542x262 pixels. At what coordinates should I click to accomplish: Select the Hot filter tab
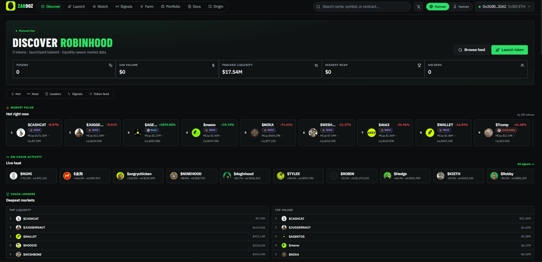[16, 94]
